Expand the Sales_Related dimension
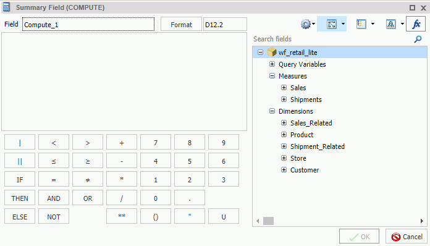This screenshot has height=246, width=430. (x=284, y=123)
